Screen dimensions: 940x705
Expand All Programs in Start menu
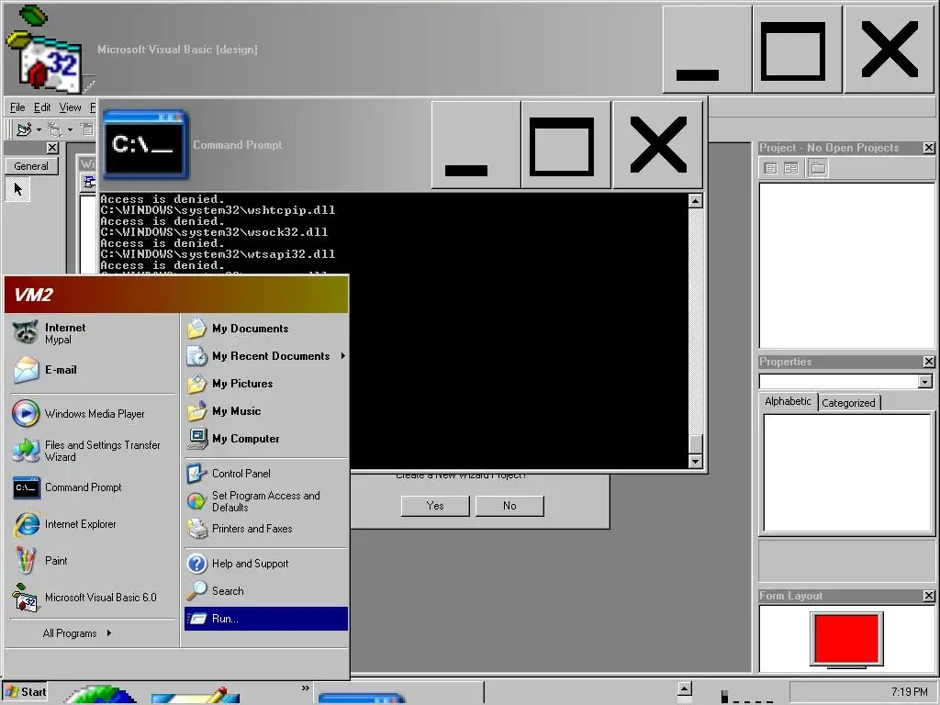(77, 633)
